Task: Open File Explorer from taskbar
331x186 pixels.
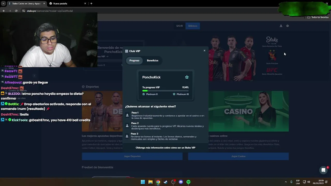Action: point(150,182)
